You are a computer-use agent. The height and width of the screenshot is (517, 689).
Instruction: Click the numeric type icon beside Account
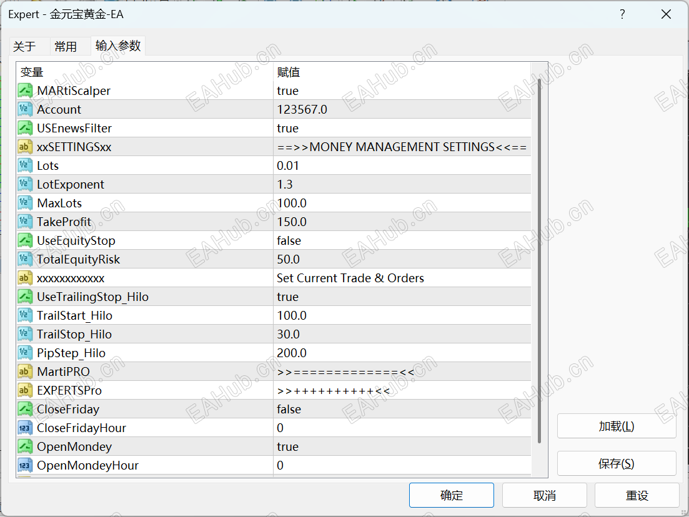click(x=25, y=109)
